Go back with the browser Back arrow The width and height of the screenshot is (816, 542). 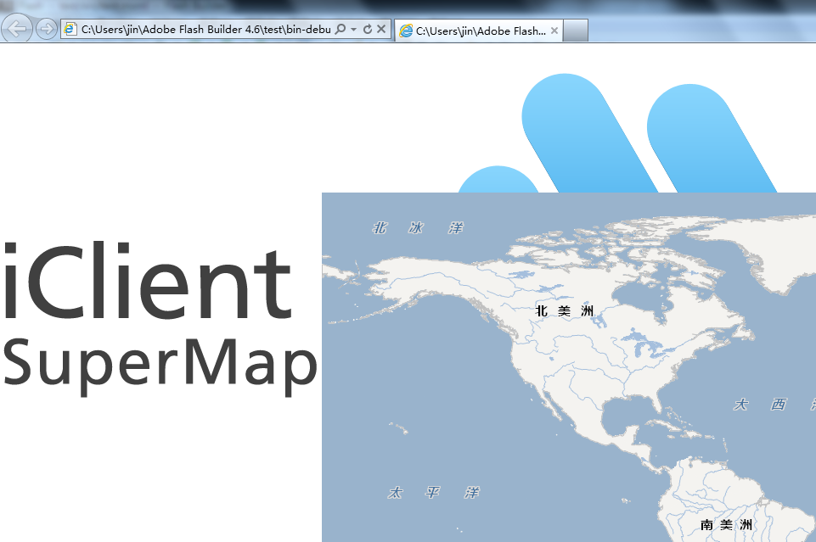(17, 29)
